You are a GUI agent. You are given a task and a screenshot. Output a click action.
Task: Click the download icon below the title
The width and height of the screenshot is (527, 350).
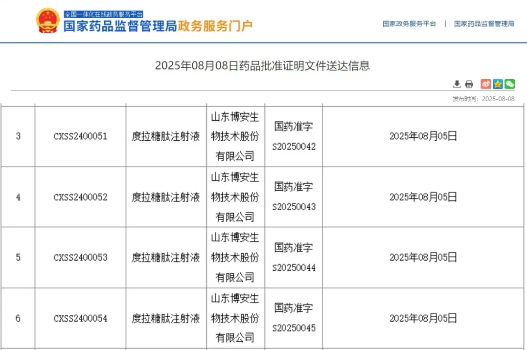coord(457,84)
